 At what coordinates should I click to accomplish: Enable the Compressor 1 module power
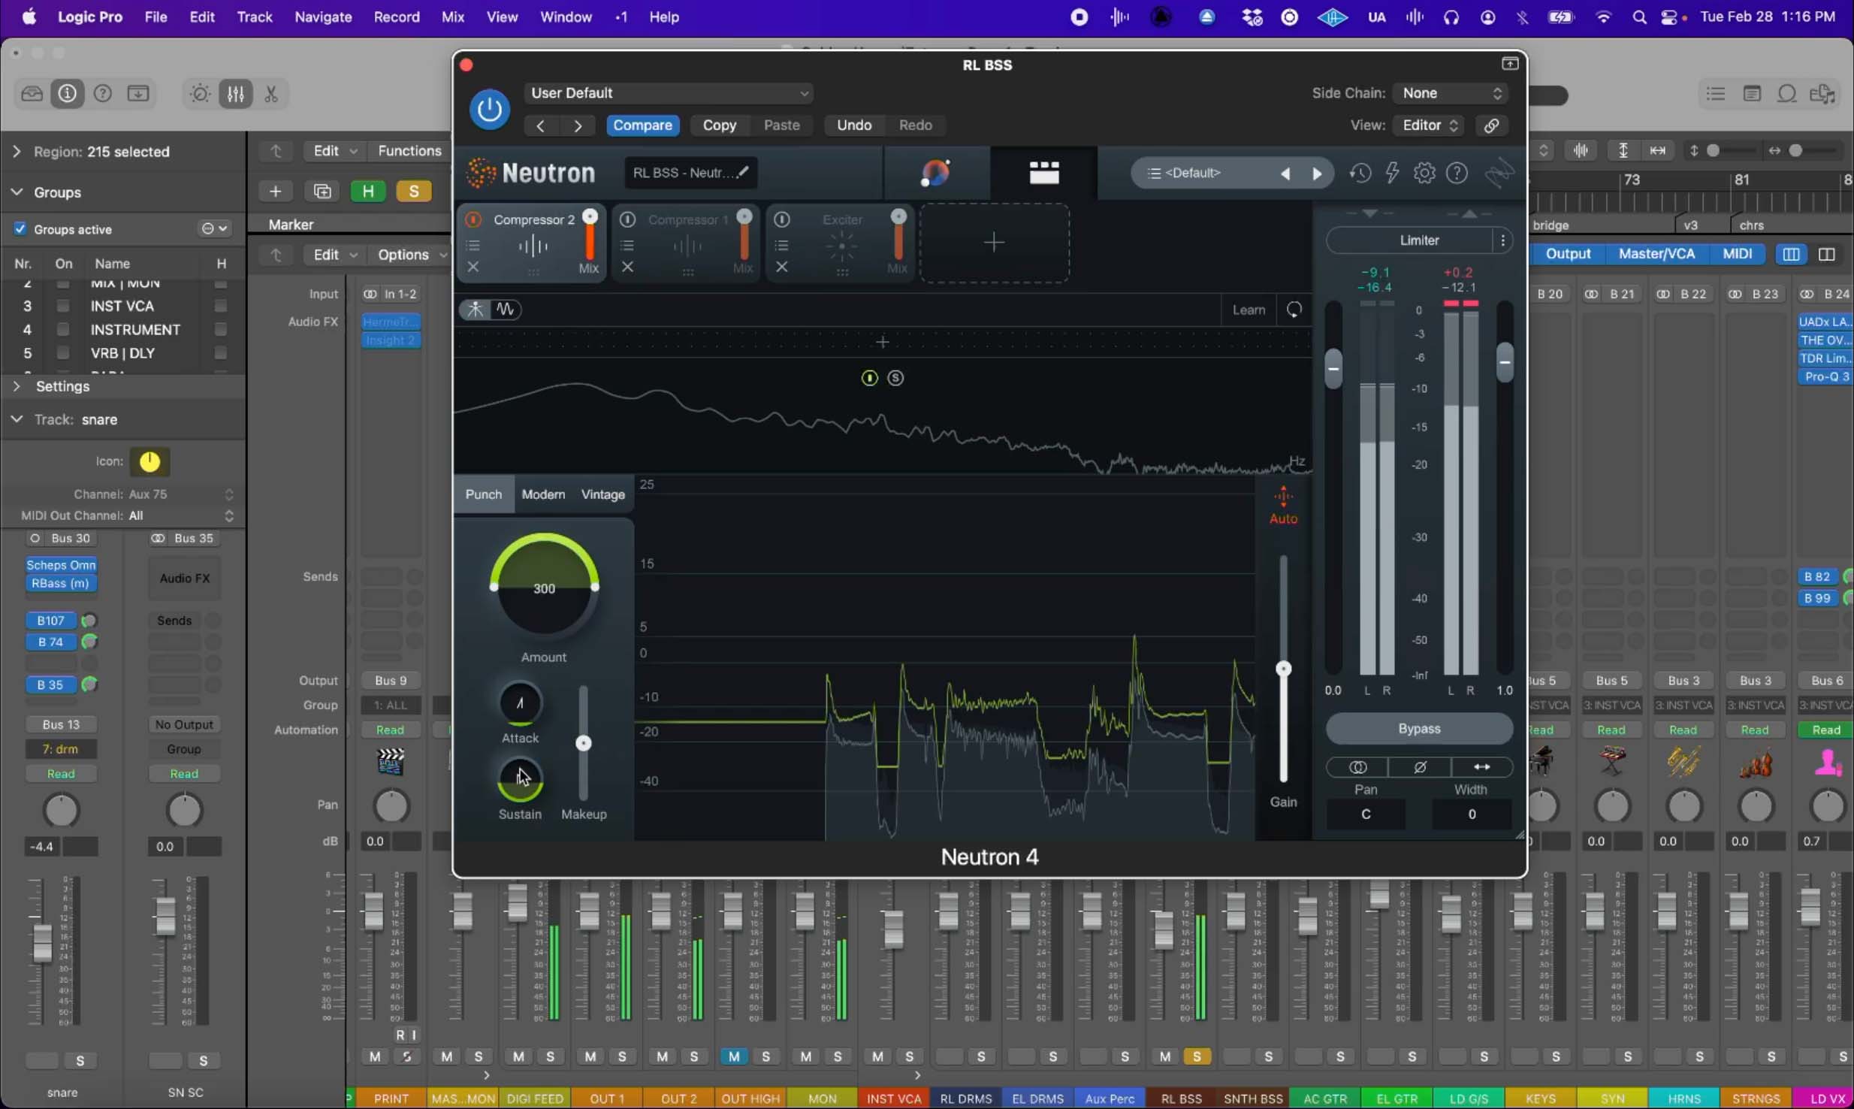click(x=627, y=219)
